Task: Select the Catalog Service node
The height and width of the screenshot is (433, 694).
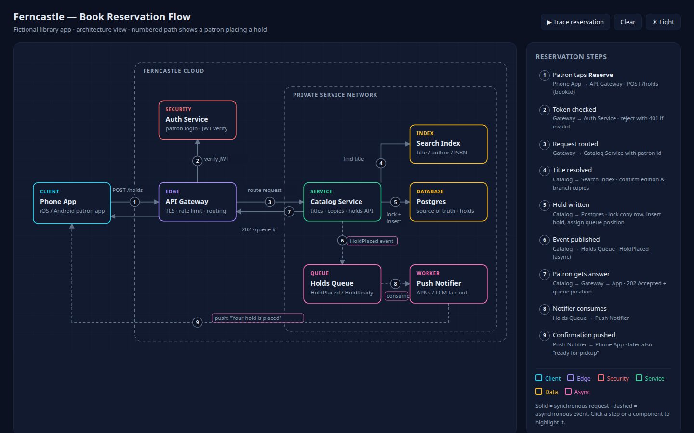Action: tap(342, 202)
